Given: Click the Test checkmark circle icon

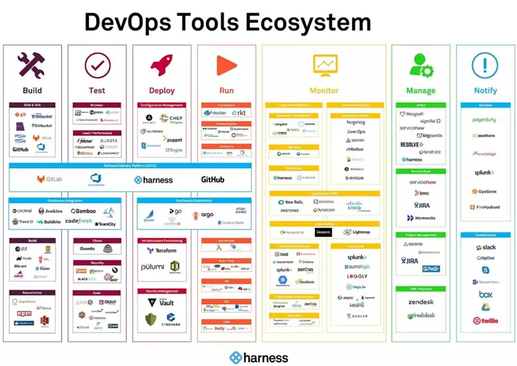Looking at the screenshot, I should (x=97, y=65).
